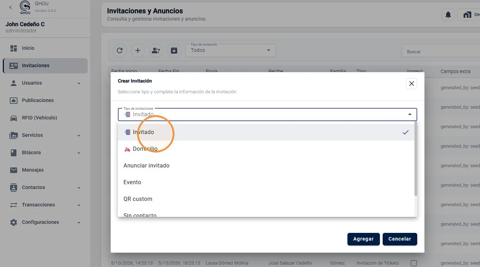
Task: Click the Agregar button
Action: pos(363,239)
